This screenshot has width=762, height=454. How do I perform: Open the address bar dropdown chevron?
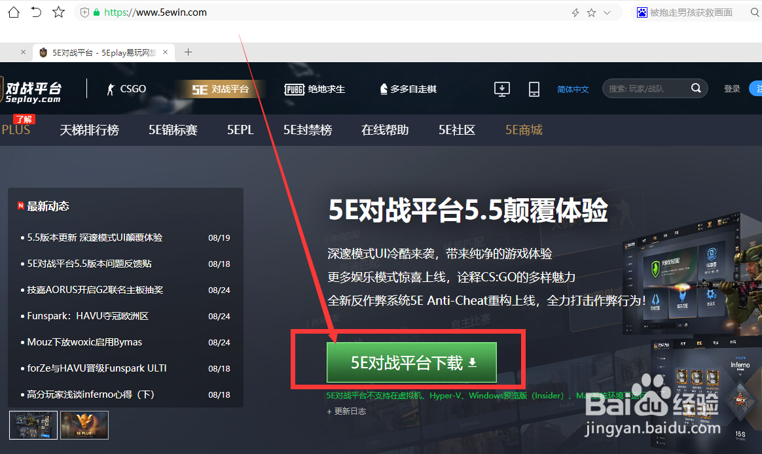tap(607, 12)
